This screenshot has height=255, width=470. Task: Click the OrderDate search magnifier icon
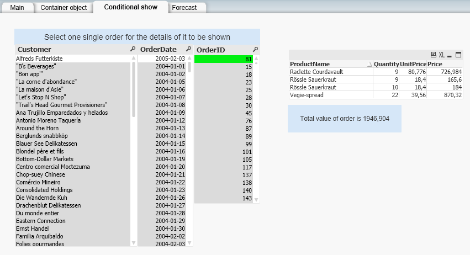189,49
